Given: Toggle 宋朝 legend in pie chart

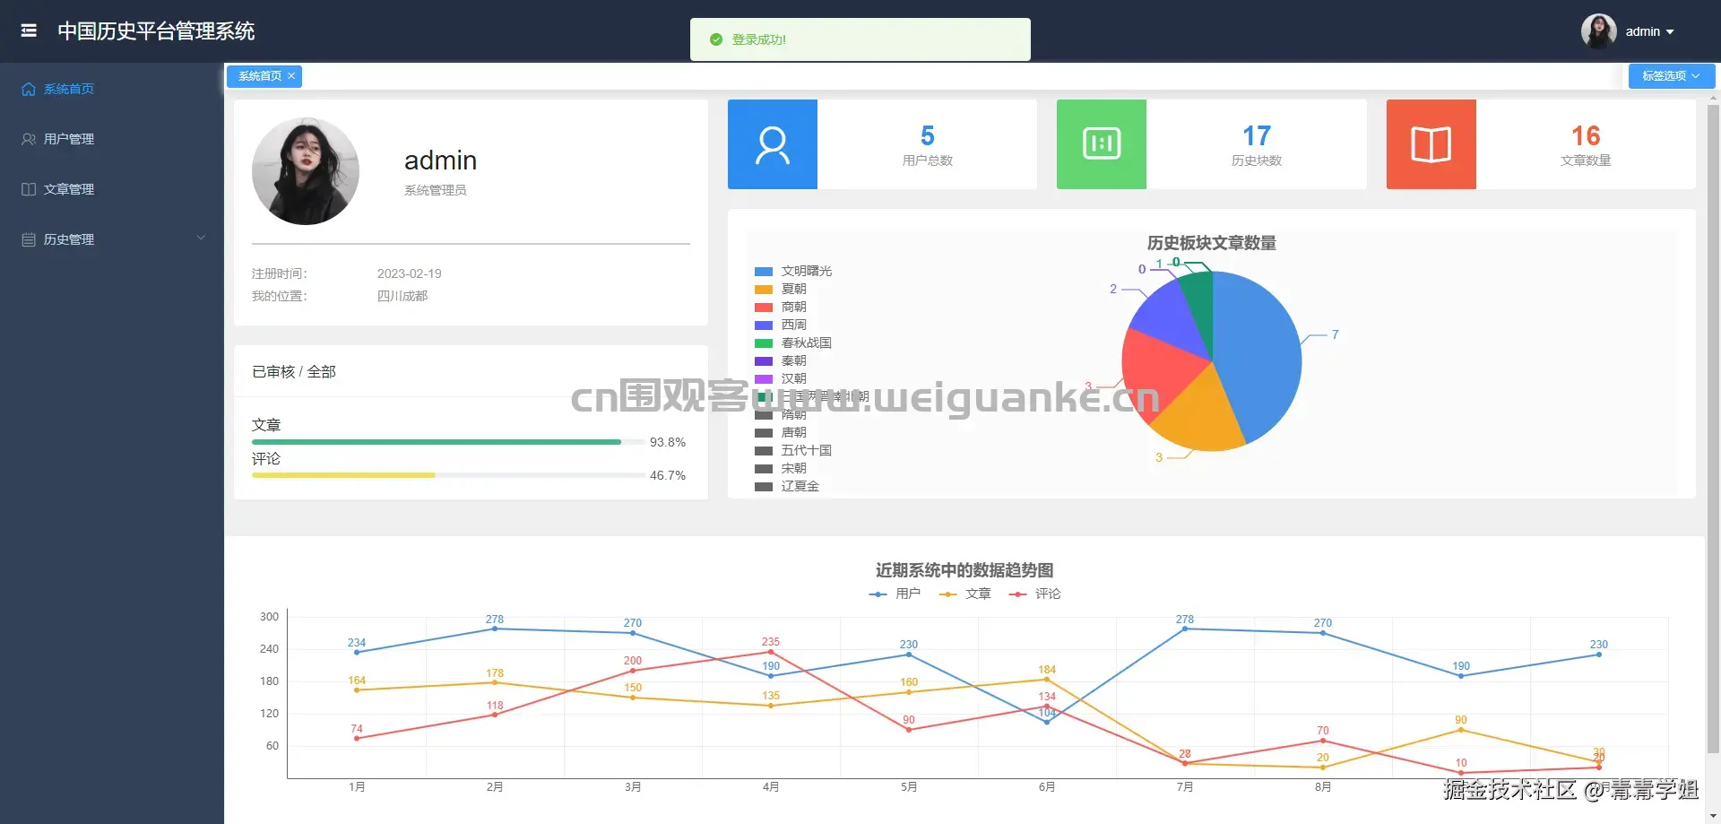Looking at the screenshot, I should [781, 468].
